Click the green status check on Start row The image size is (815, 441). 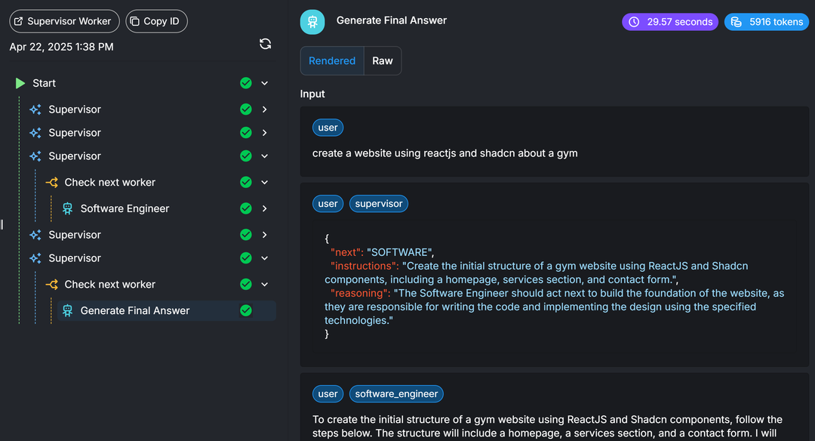246,83
